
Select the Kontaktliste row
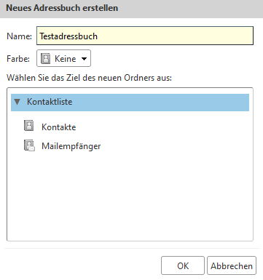coord(130,103)
